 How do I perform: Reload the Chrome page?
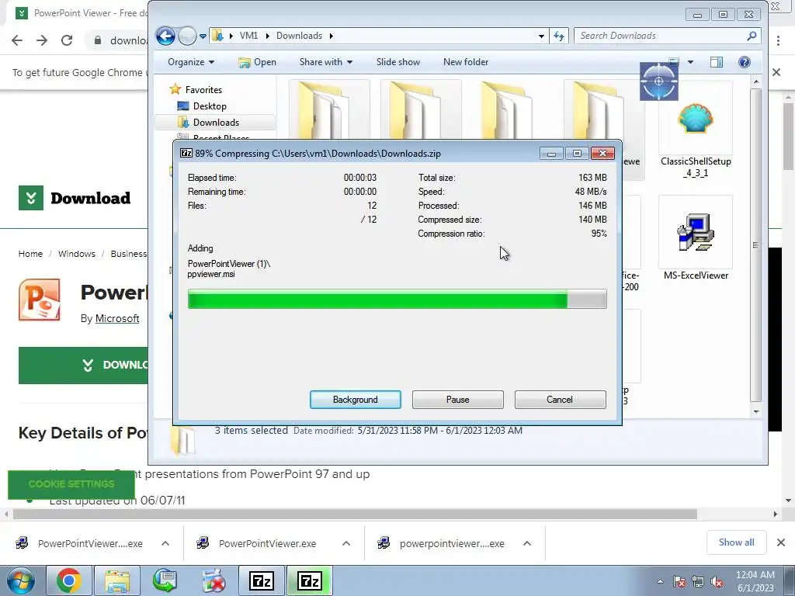tap(67, 40)
